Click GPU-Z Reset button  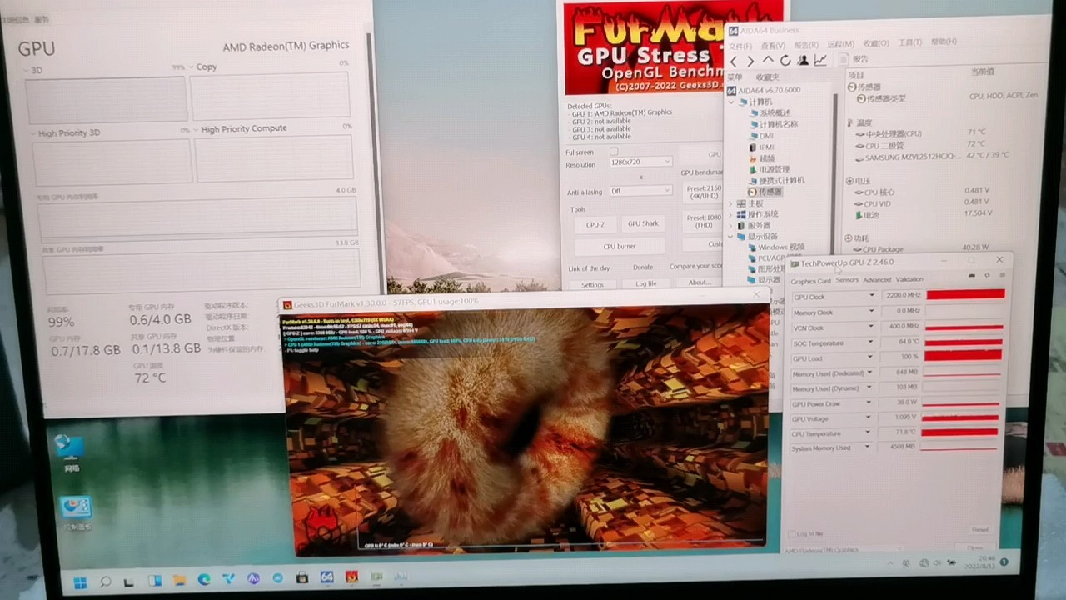point(980,529)
